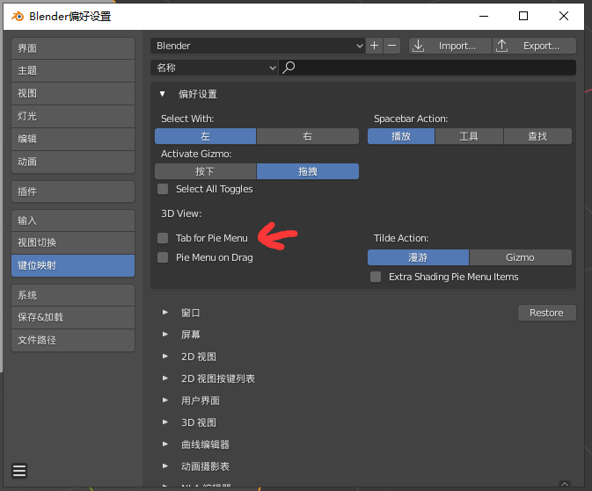
Task: Select 右 for Select With
Action: pos(308,136)
